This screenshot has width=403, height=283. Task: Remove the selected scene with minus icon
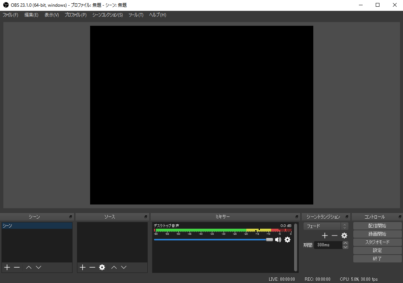coord(17,267)
